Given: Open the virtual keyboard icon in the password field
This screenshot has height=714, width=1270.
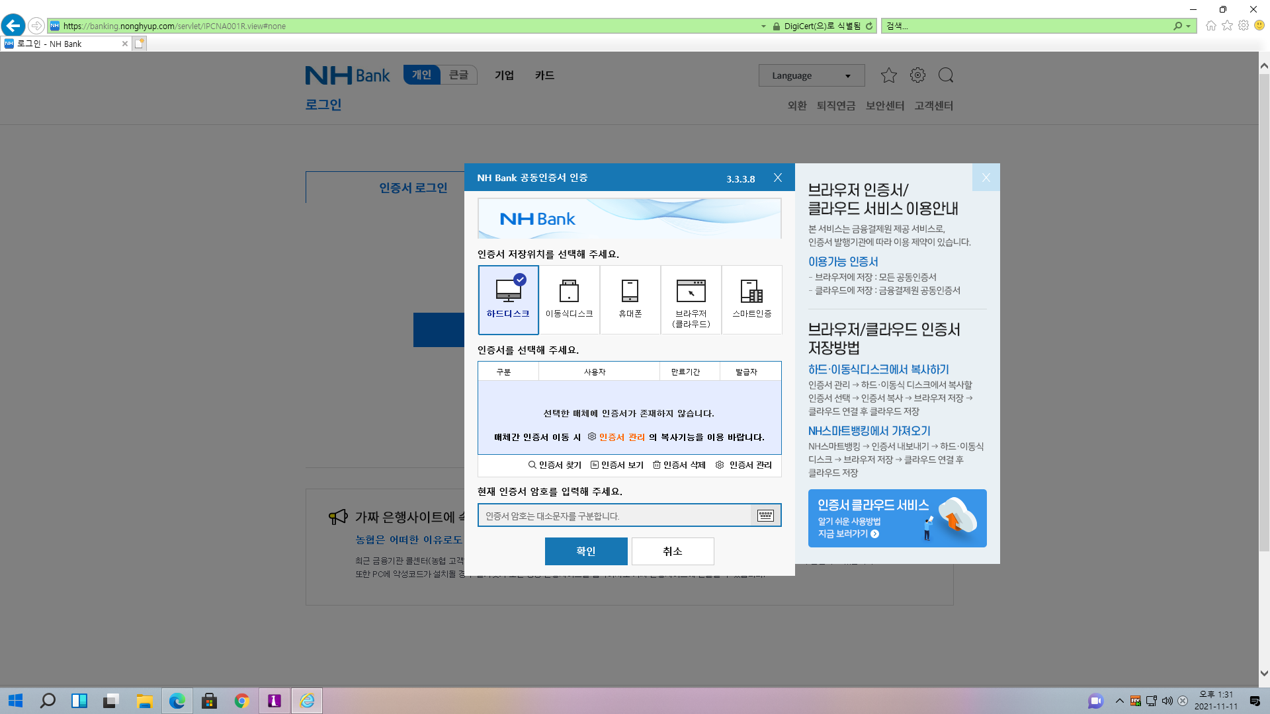Looking at the screenshot, I should click(x=765, y=515).
